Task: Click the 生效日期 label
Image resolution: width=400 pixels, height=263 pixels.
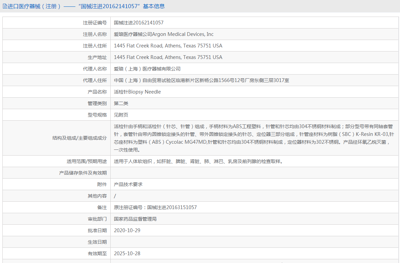Action: 97,242
